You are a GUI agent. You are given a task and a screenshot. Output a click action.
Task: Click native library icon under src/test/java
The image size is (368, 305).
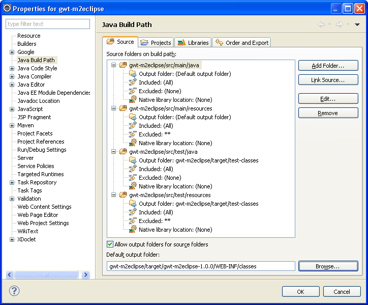[x=133, y=186]
